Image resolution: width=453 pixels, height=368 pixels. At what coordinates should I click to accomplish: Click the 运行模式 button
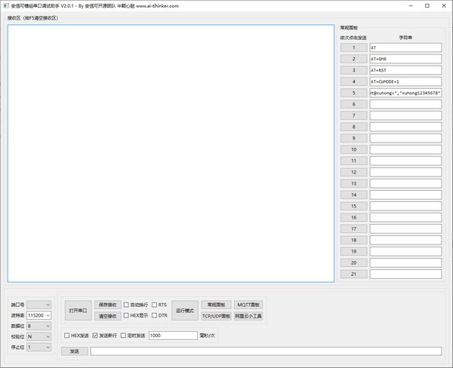(185, 310)
